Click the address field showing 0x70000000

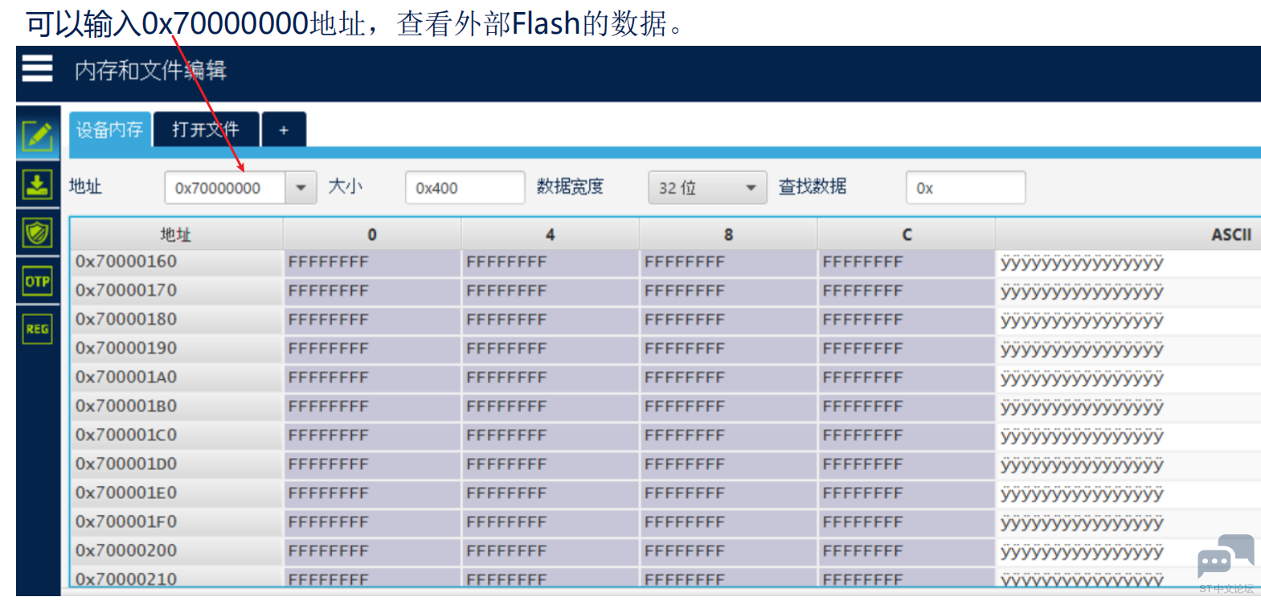click(224, 188)
